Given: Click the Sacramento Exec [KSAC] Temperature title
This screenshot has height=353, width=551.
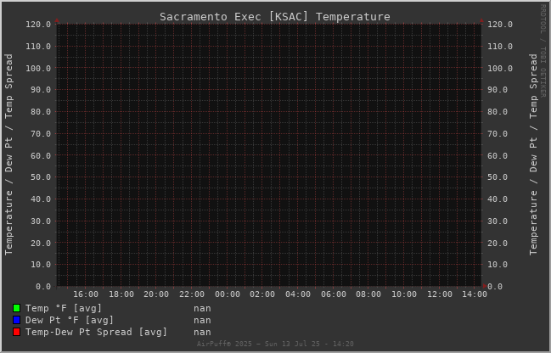Looking at the screenshot, I should coord(275,16).
